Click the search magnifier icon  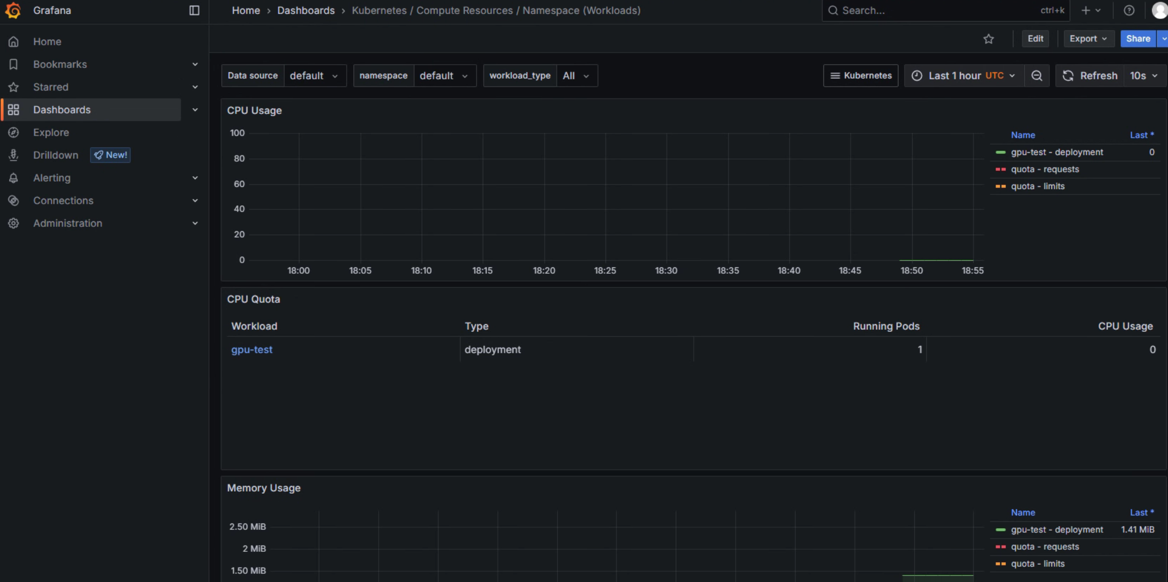pos(833,10)
